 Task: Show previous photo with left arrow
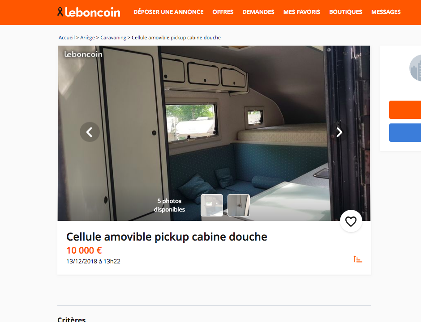click(90, 132)
